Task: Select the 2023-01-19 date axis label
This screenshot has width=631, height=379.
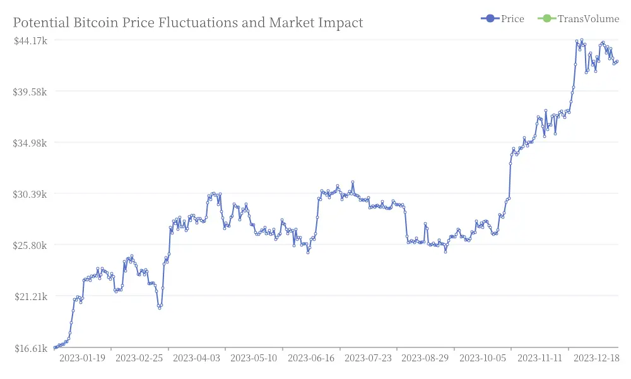Action: tap(82, 358)
